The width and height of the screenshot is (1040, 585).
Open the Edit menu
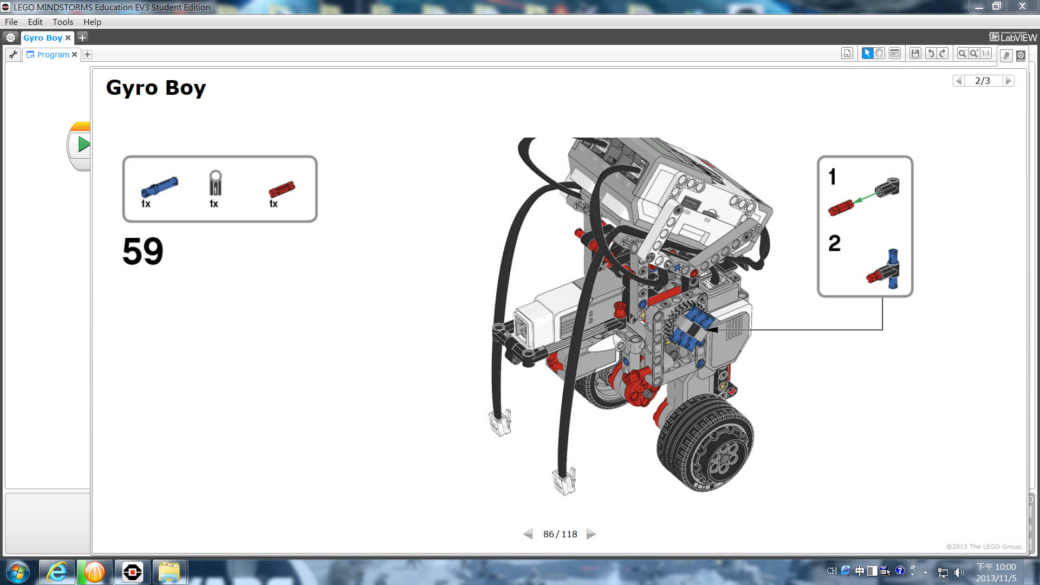[35, 22]
